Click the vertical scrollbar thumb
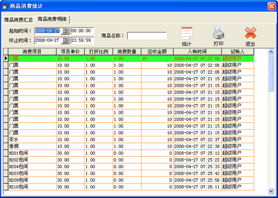 pos(271,73)
